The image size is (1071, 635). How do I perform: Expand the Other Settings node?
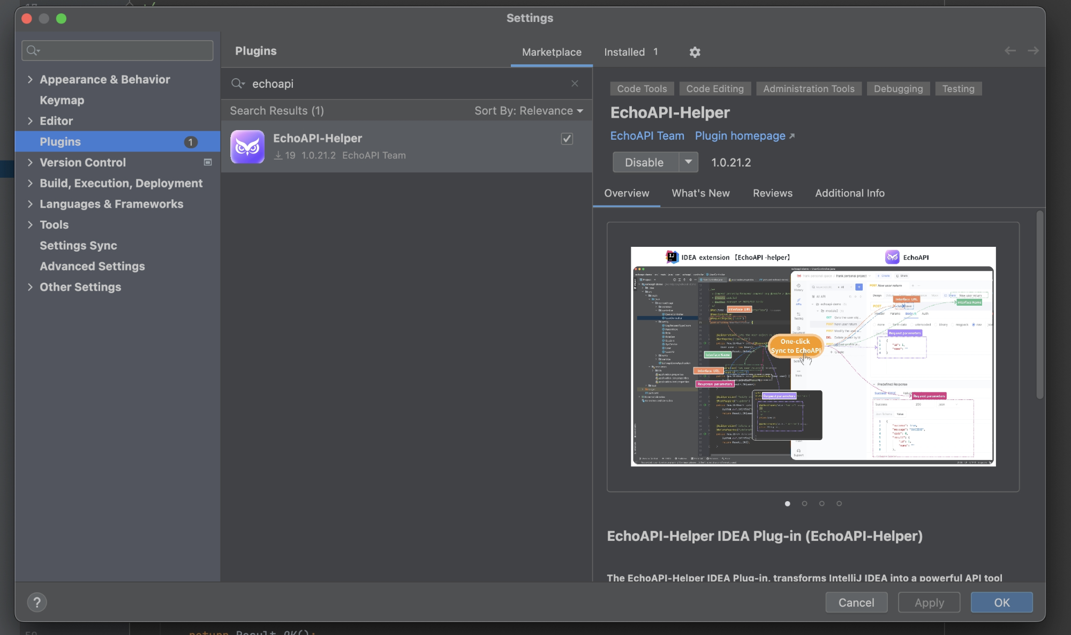click(30, 287)
